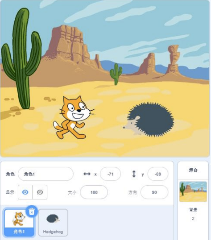Image resolution: width=211 pixels, height=241 pixels.
Task: Select the Hedgehog sprite thumbnail
Action: point(53,223)
